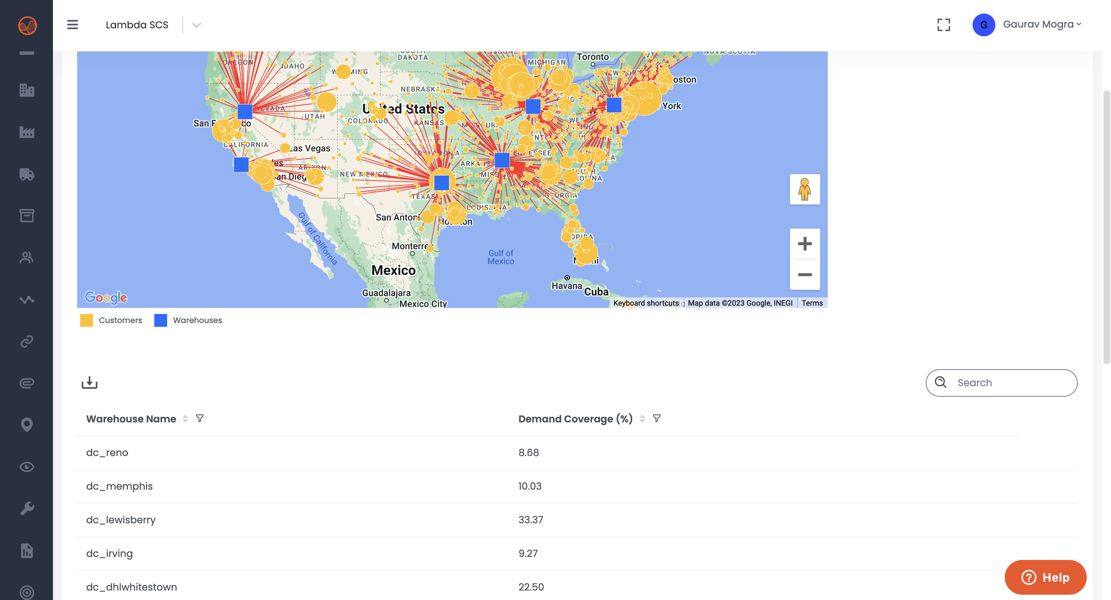Open the factory icon in sidebar

27,132
